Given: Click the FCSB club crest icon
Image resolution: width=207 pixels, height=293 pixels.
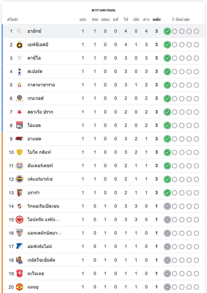Looking at the screenshot, I should [20, 45].
